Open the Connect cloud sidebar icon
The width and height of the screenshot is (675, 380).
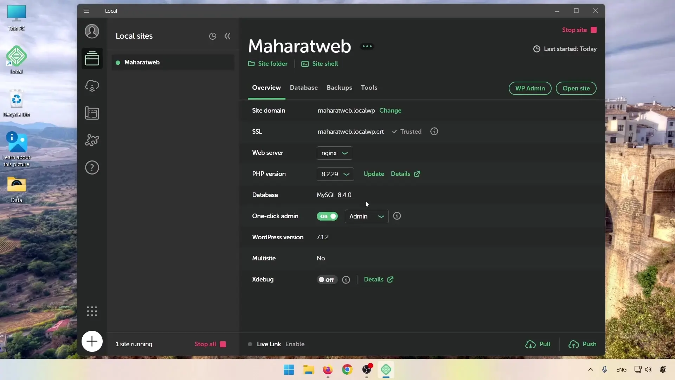point(92,85)
